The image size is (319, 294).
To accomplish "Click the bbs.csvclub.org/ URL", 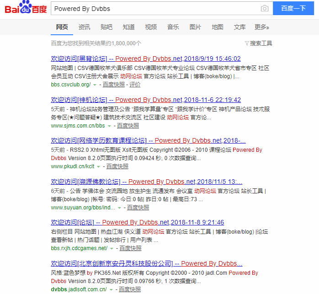I will (71, 85).
